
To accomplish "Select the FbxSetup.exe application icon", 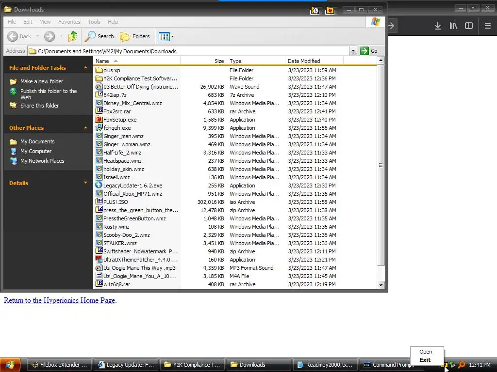I will point(99,119).
